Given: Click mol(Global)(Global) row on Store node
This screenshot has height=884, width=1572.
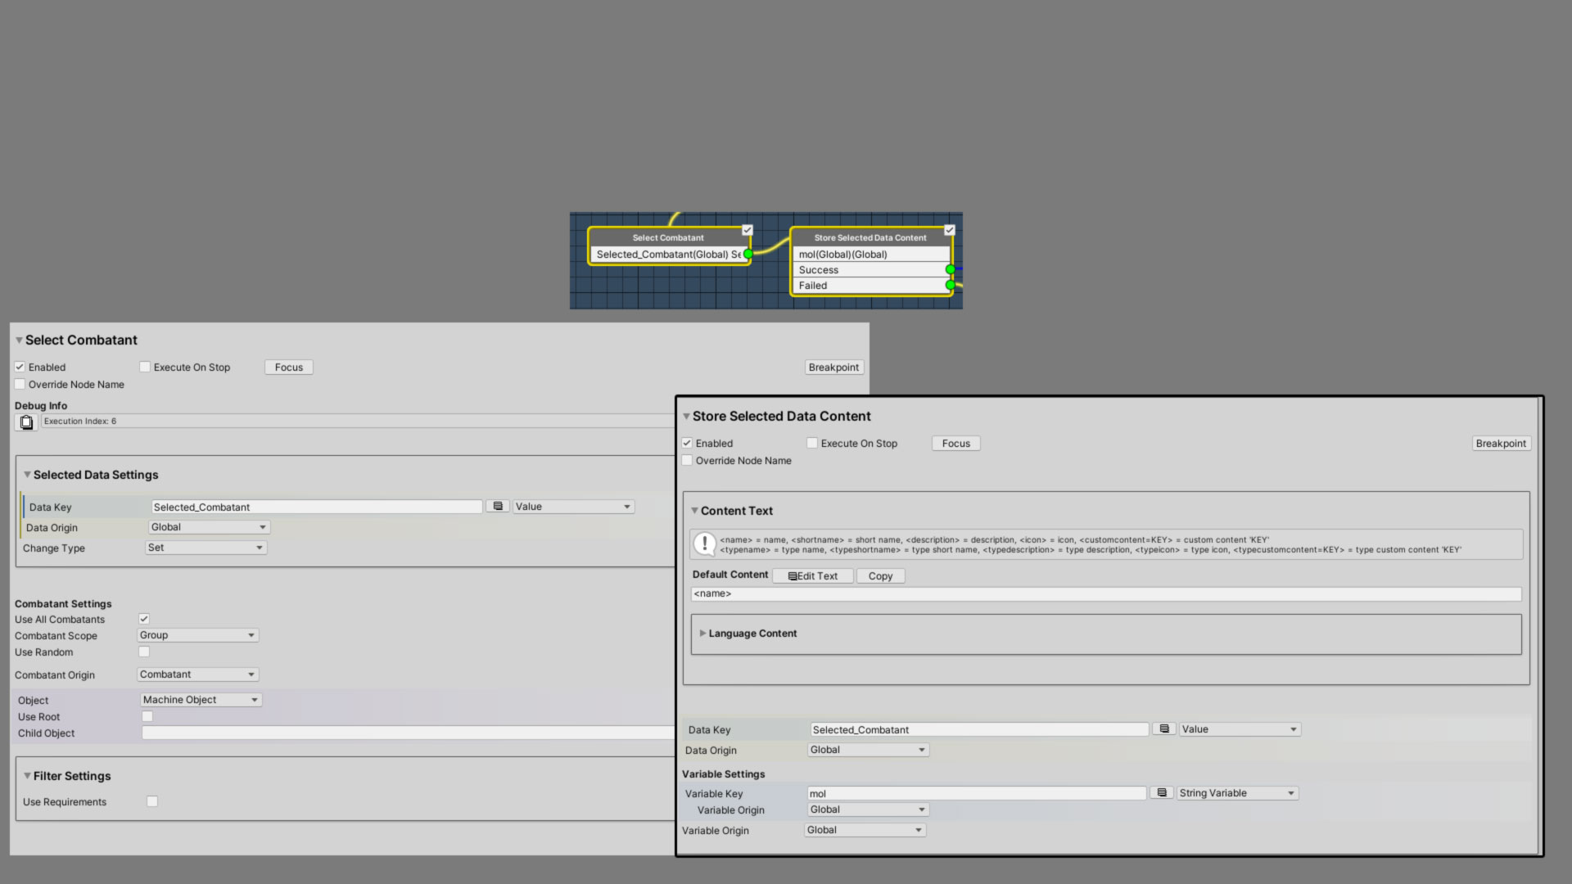Looking at the screenshot, I should tap(871, 255).
